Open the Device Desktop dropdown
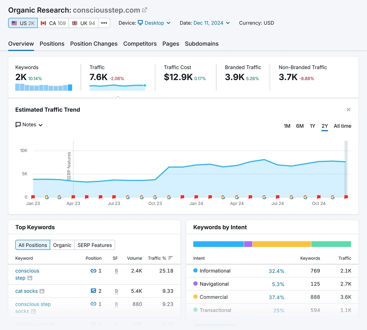 tap(154, 23)
